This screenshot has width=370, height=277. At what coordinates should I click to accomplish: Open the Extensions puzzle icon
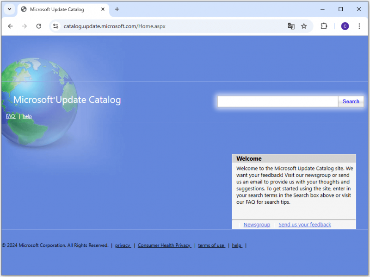(324, 26)
